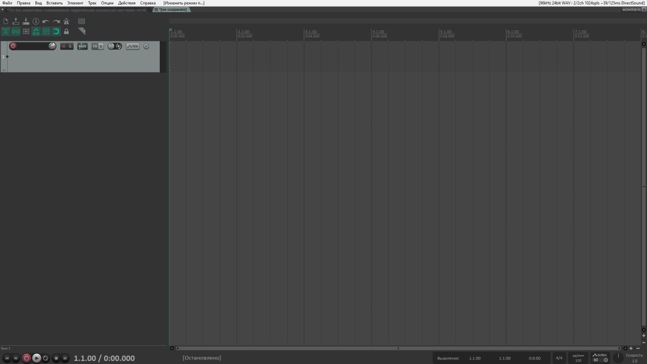Screen dimensions: 647x364
Task: Click the horizontal zoom in plus button
Action: point(631,348)
